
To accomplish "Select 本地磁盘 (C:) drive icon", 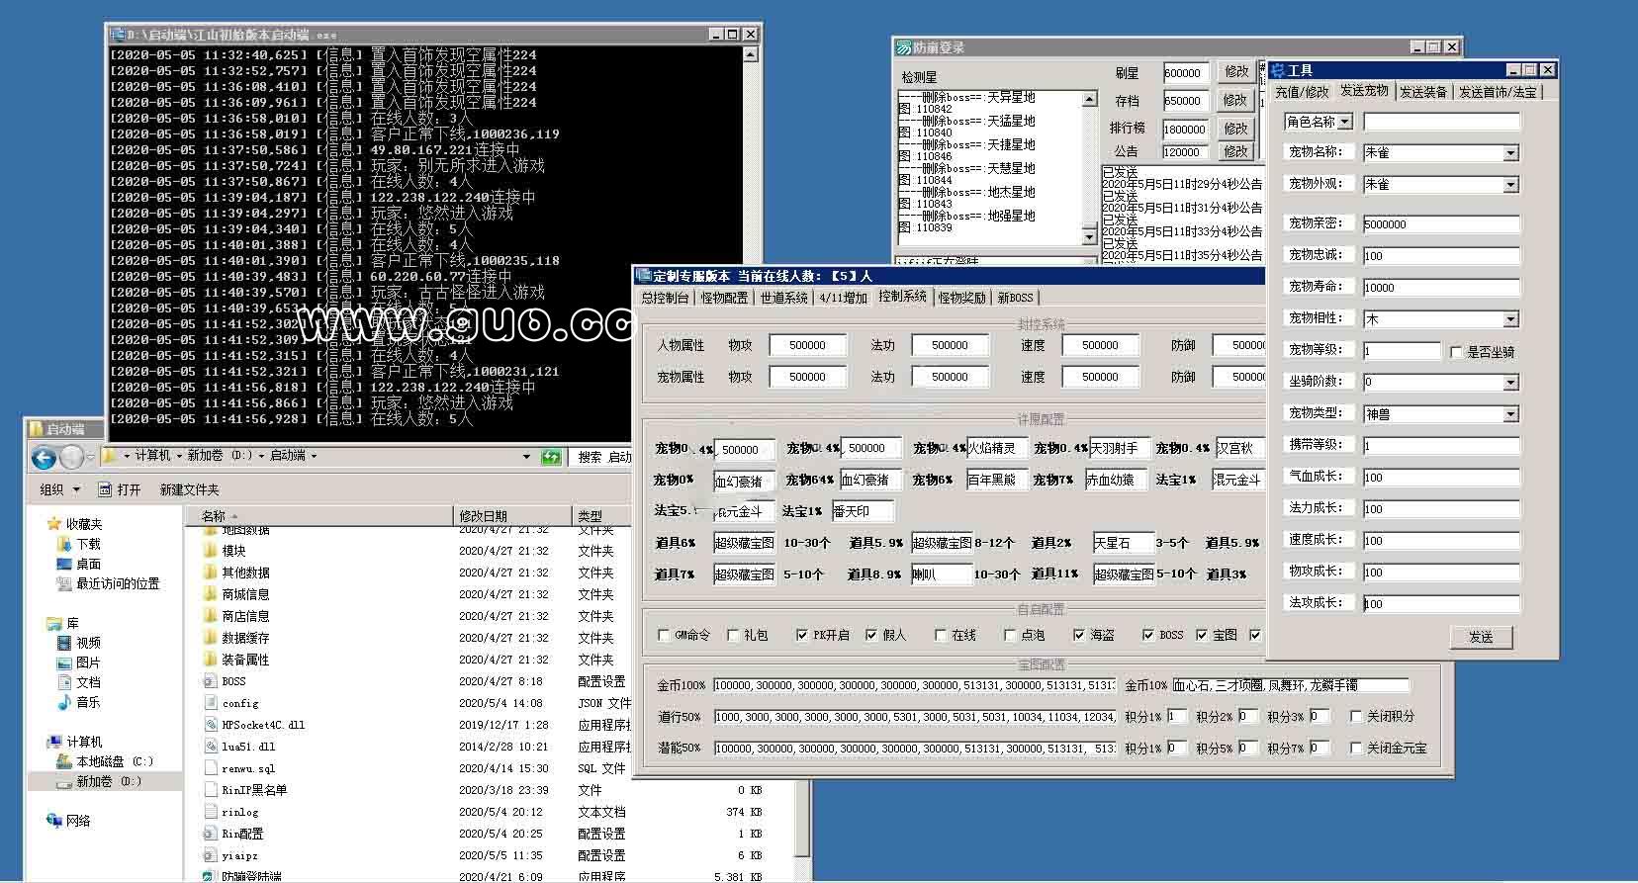I will pyautogui.click(x=65, y=761).
